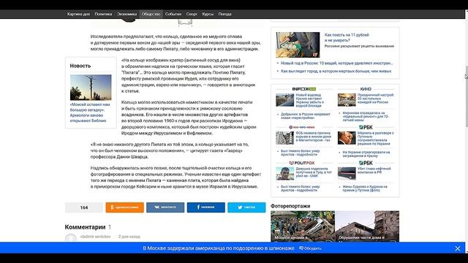Click the 164 share counter
The image size is (468, 263).
click(84, 207)
